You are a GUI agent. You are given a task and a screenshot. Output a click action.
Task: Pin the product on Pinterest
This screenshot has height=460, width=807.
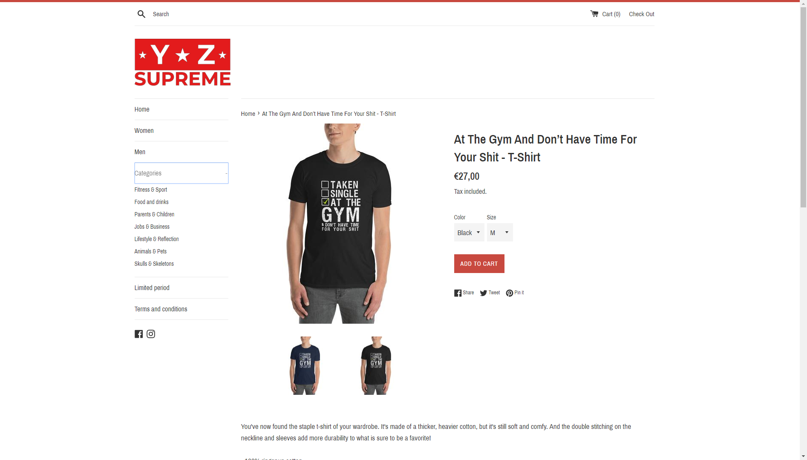point(515,293)
